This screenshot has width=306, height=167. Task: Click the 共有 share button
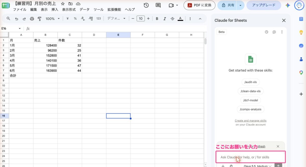pyautogui.click(x=227, y=5)
